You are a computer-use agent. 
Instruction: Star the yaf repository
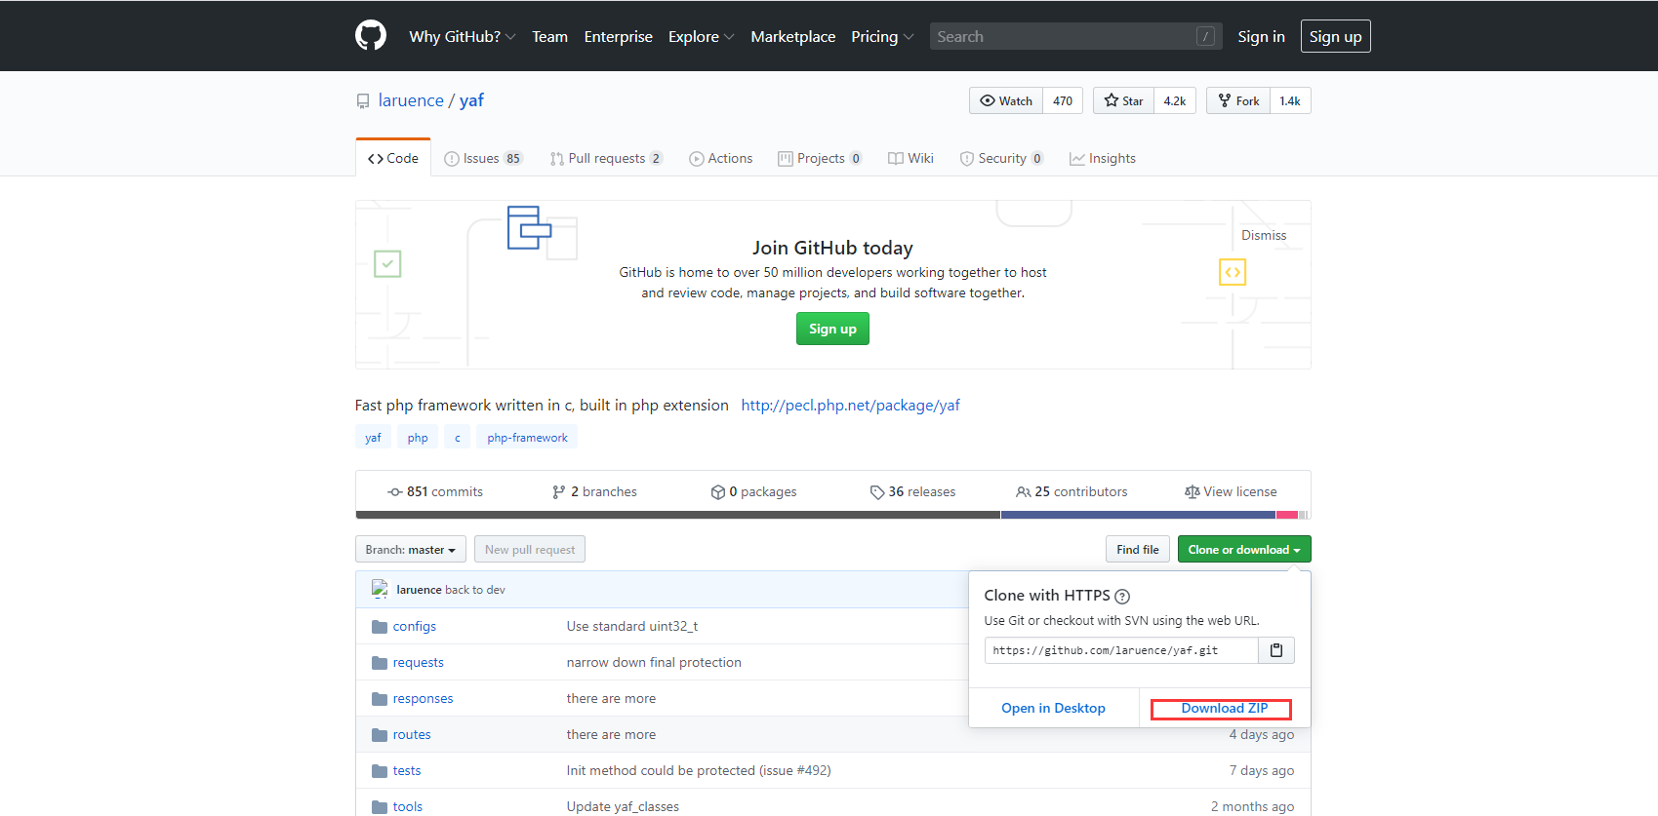1123,100
